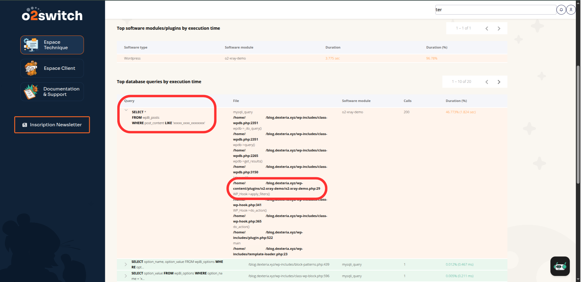The width and height of the screenshot is (581, 282).
Task: Collapse the SELECT * FROM wp8i_posts query row
Action: pos(126,110)
